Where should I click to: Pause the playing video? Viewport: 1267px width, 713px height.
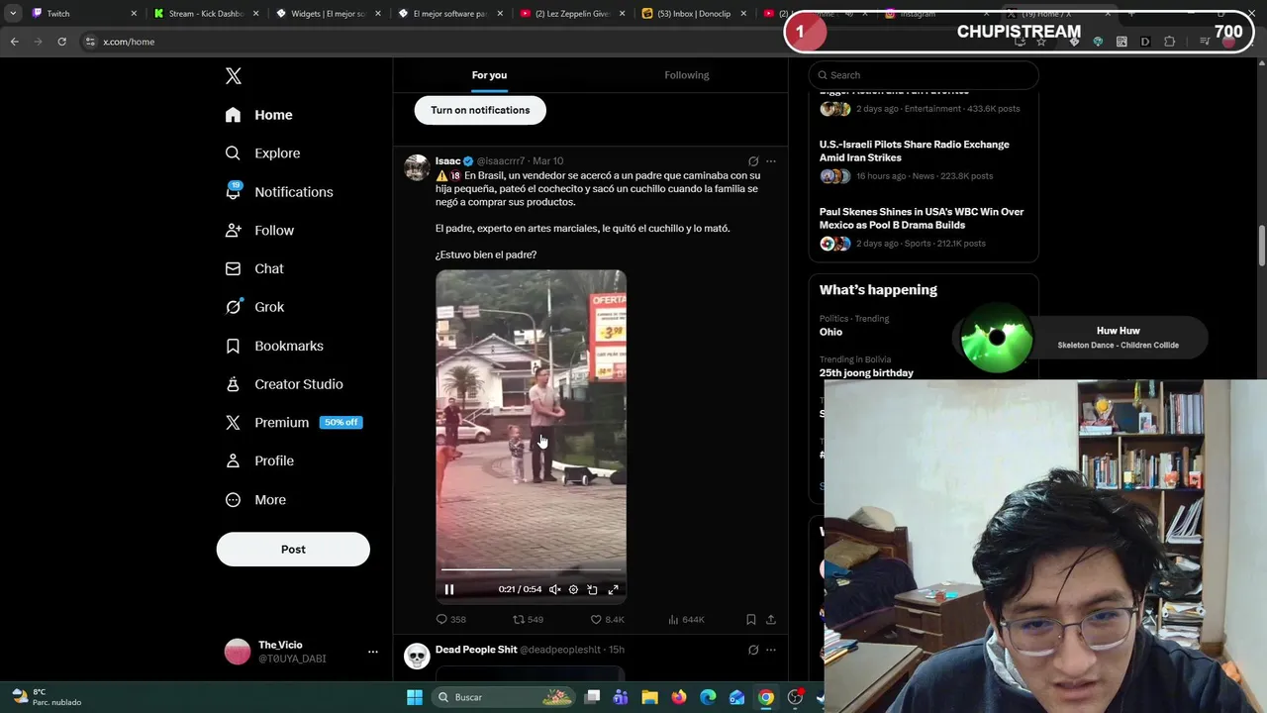tap(449, 589)
